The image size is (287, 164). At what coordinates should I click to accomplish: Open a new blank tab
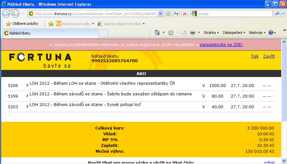(103, 34)
